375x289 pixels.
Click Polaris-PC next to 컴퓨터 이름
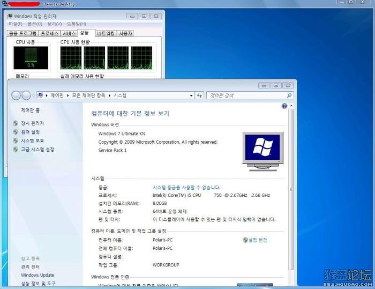click(163, 240)
